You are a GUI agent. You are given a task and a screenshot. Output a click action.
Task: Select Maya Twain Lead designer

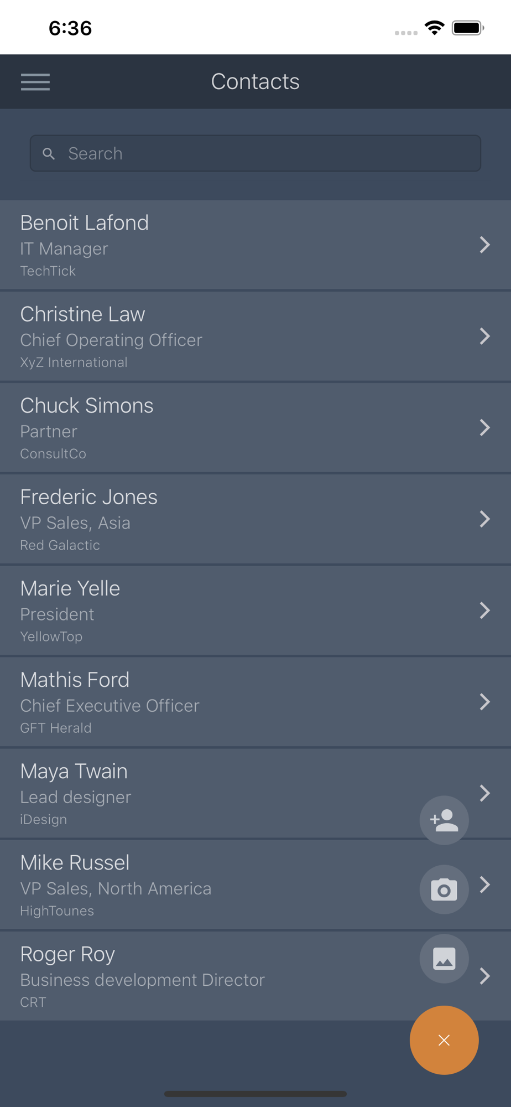pyautogui.click(x=255, y=793)
